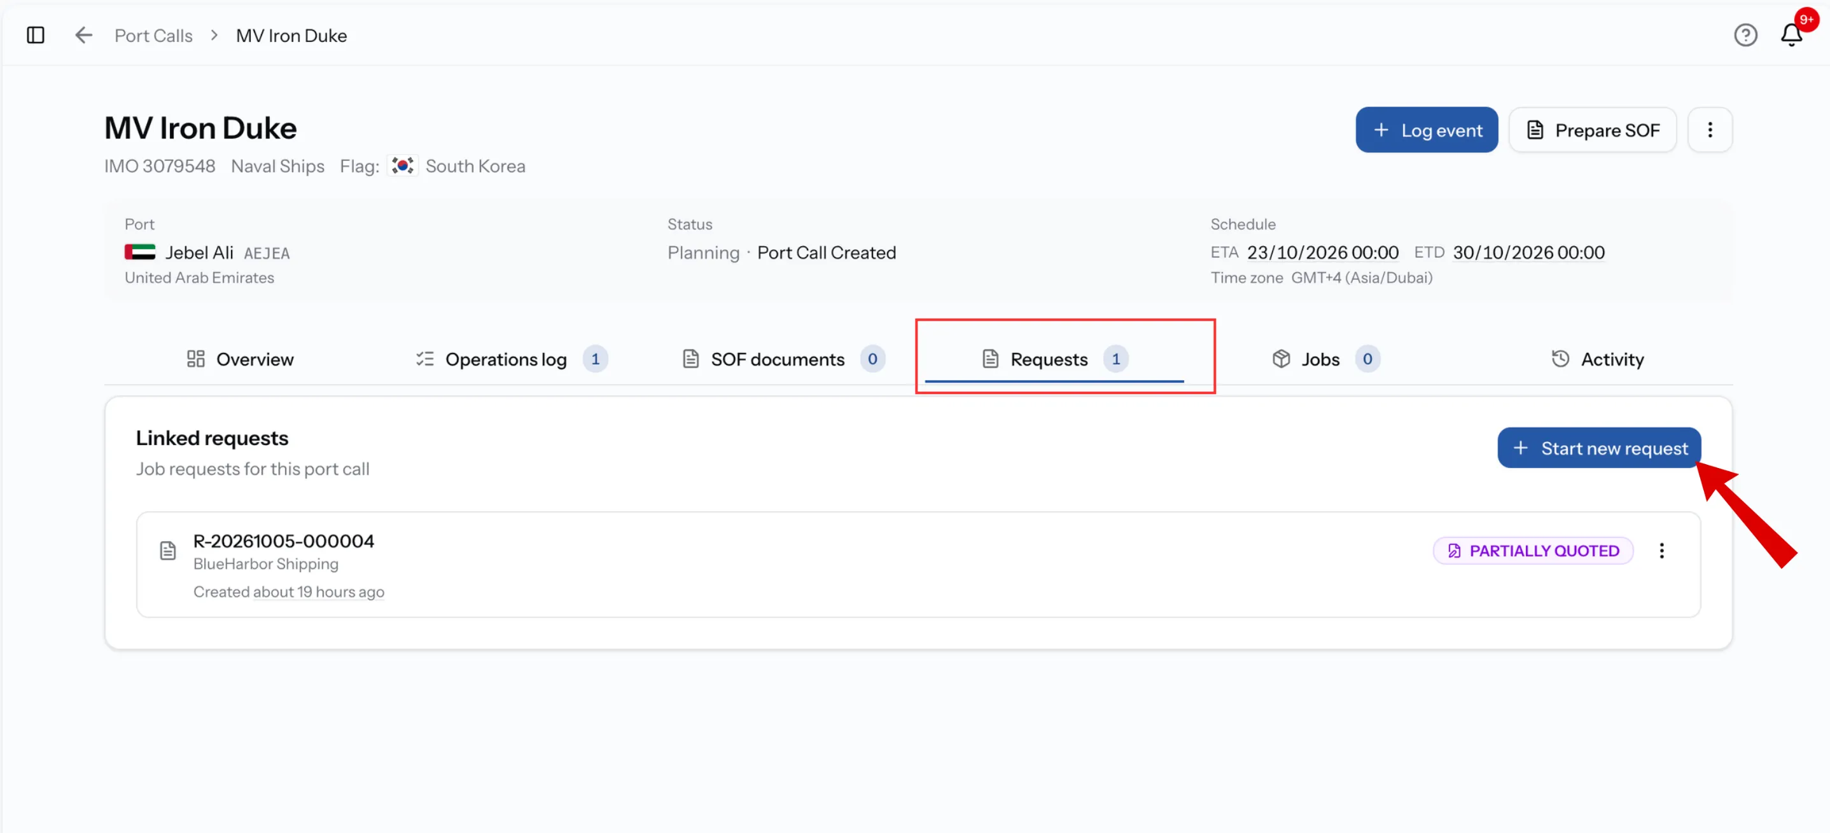Open request R-20261005-000004
This screenshot has height=833, width=1830.
pyautogui.click(x=918, y=565)
